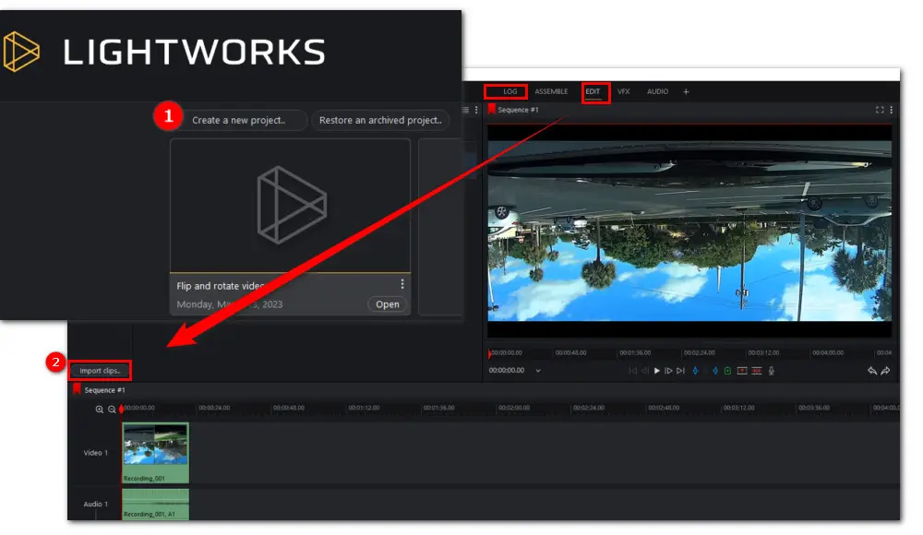The image size is (923, 535).
Task: Zoom in the timeline
Action: coord(100,410)
